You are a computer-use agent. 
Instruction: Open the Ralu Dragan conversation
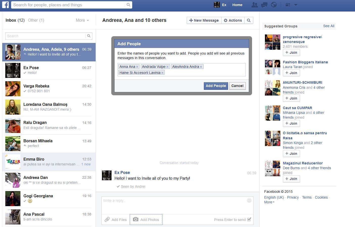coord(49,125)
